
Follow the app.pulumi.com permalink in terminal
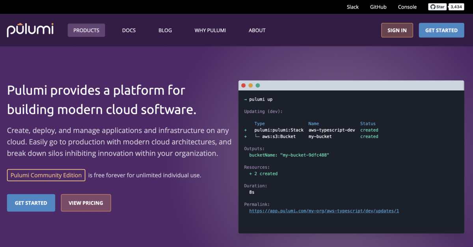tap(324, 211)
